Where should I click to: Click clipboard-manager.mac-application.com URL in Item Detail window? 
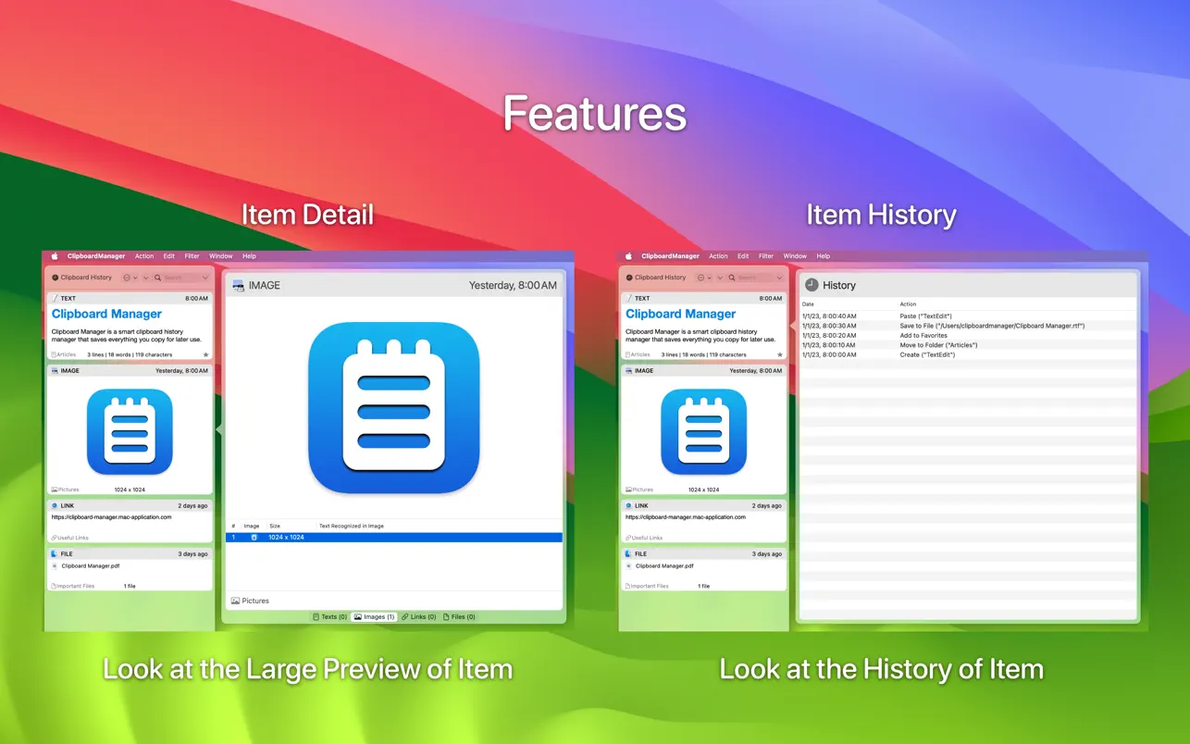111,517
